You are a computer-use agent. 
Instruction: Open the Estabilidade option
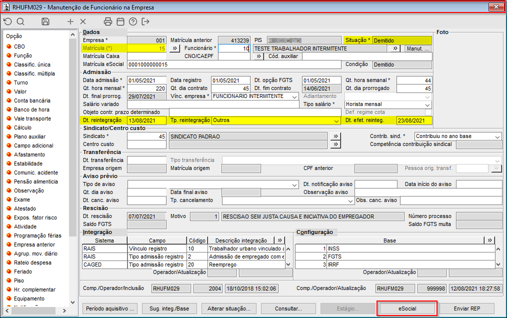(28, 163)
